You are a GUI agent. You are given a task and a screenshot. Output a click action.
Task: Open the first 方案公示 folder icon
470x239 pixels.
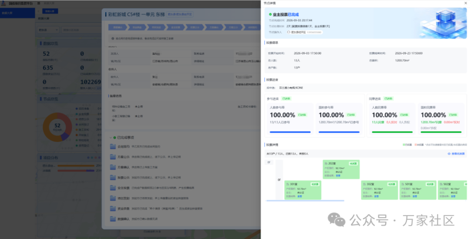[x=113, y=157]
